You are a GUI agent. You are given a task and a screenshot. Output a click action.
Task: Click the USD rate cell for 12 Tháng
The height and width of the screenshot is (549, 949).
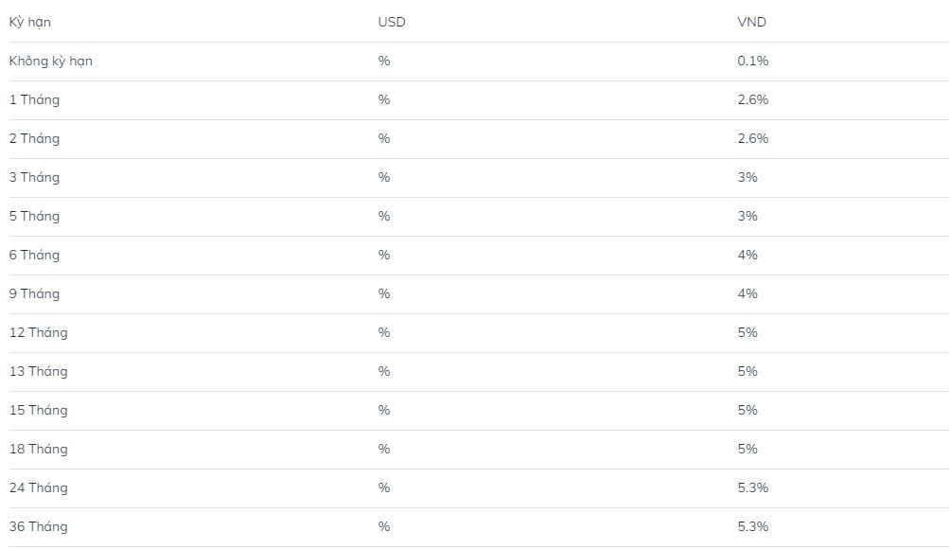(384, 332)
